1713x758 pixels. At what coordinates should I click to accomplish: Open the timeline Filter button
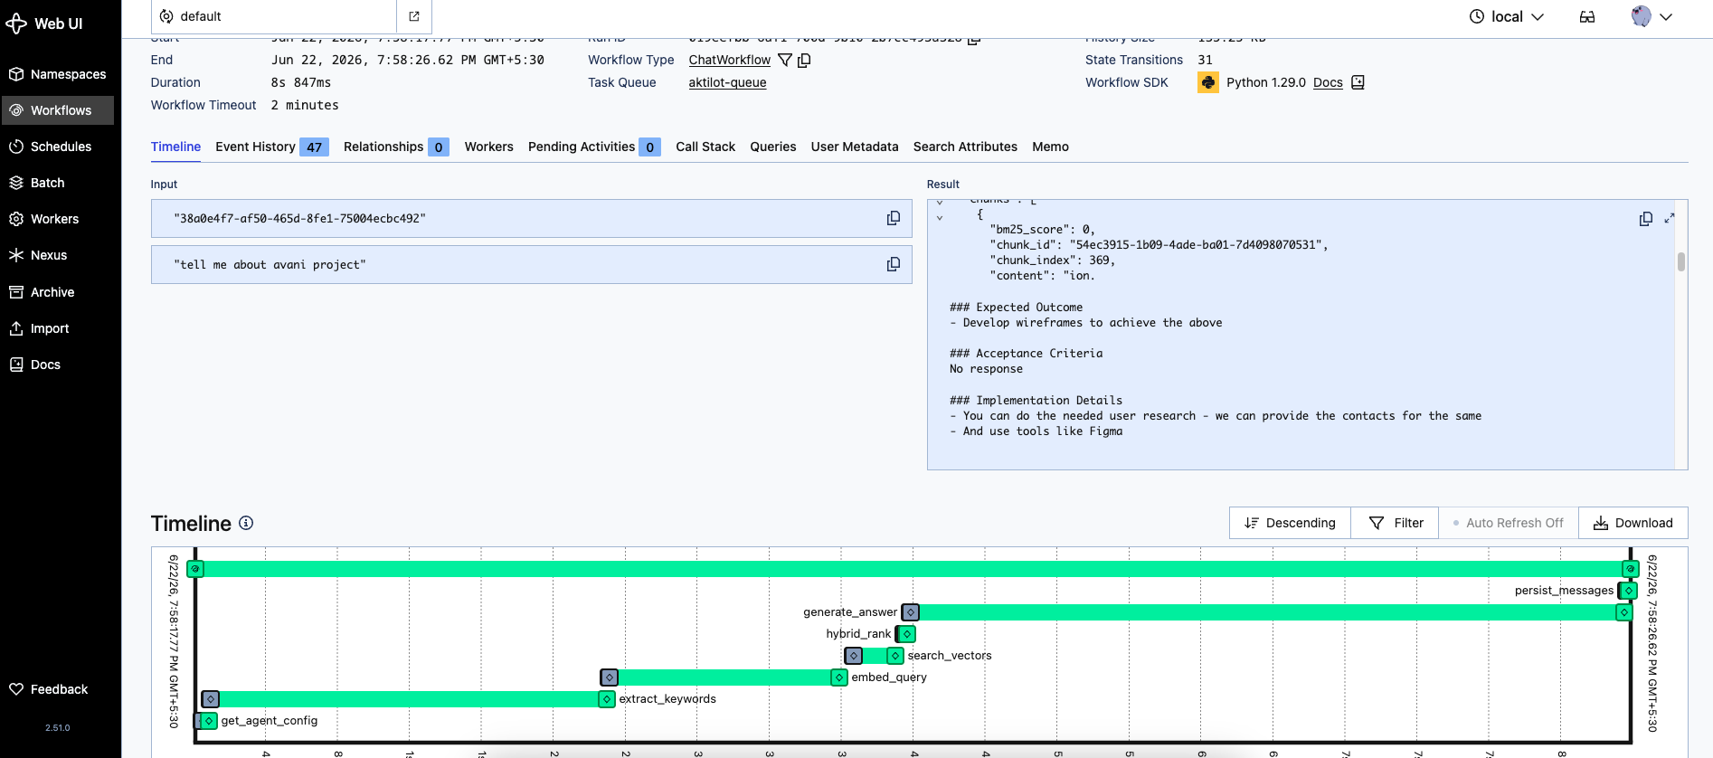1395,523
